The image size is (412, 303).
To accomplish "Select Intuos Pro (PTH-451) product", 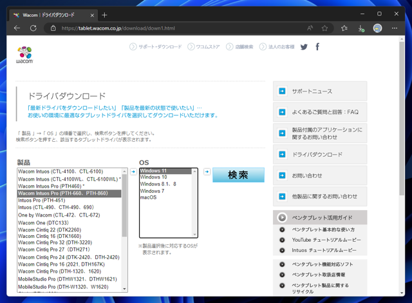I will click(69, 200).
